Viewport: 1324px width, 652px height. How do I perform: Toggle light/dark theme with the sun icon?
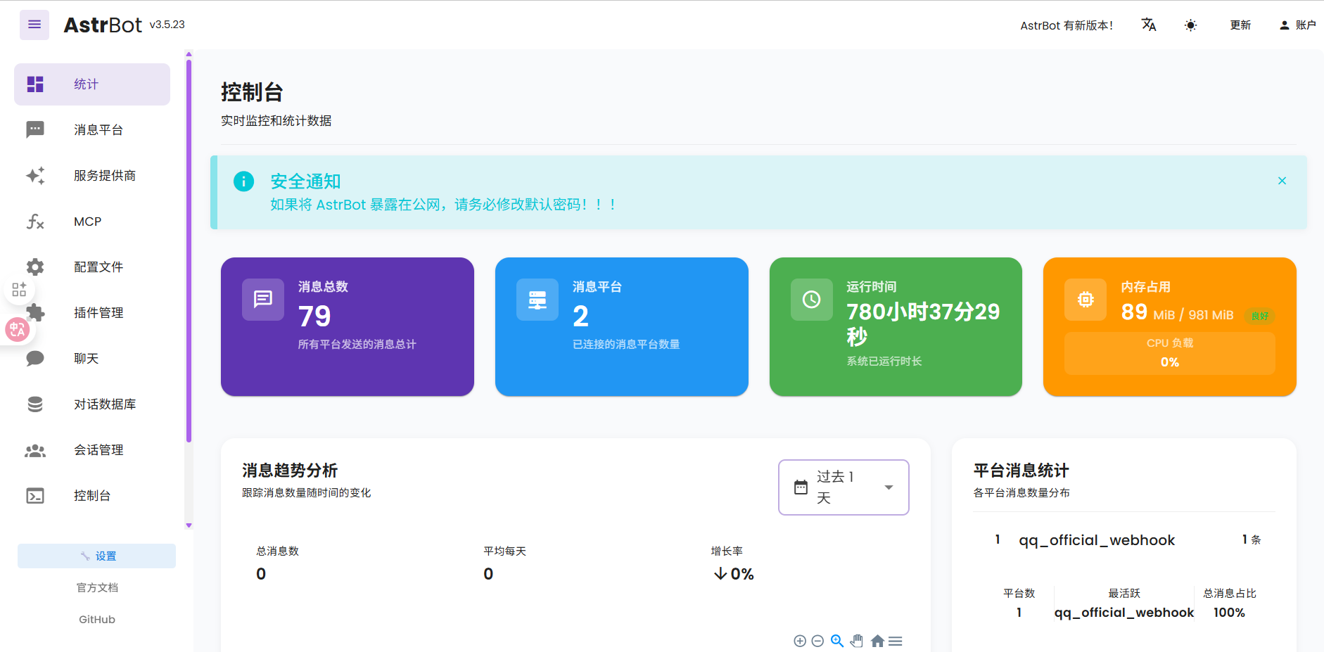[x=1190, y=25]
